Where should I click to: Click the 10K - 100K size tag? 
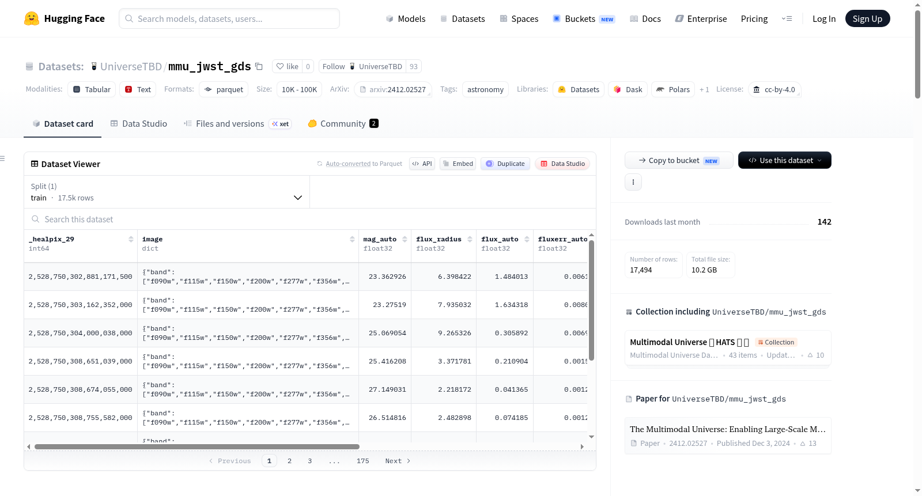(x=299, y=89)
